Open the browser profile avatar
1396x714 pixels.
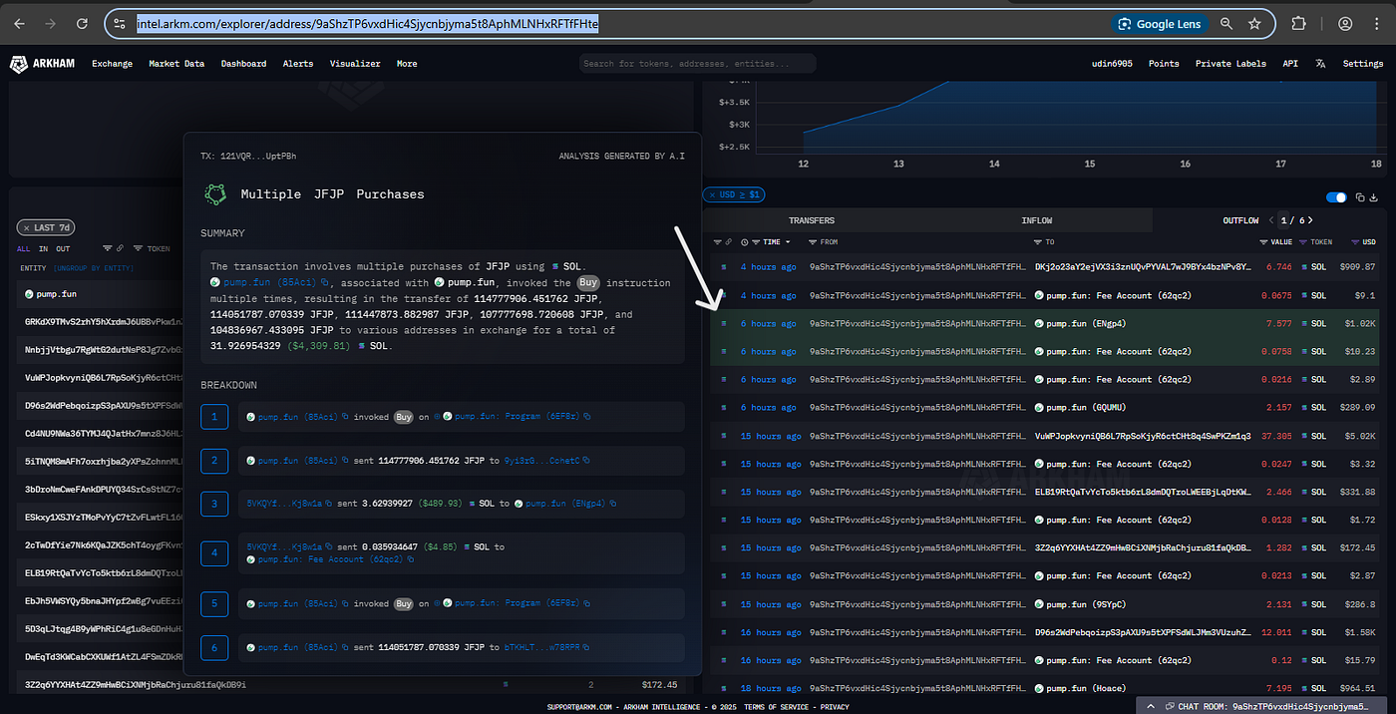1345,23
